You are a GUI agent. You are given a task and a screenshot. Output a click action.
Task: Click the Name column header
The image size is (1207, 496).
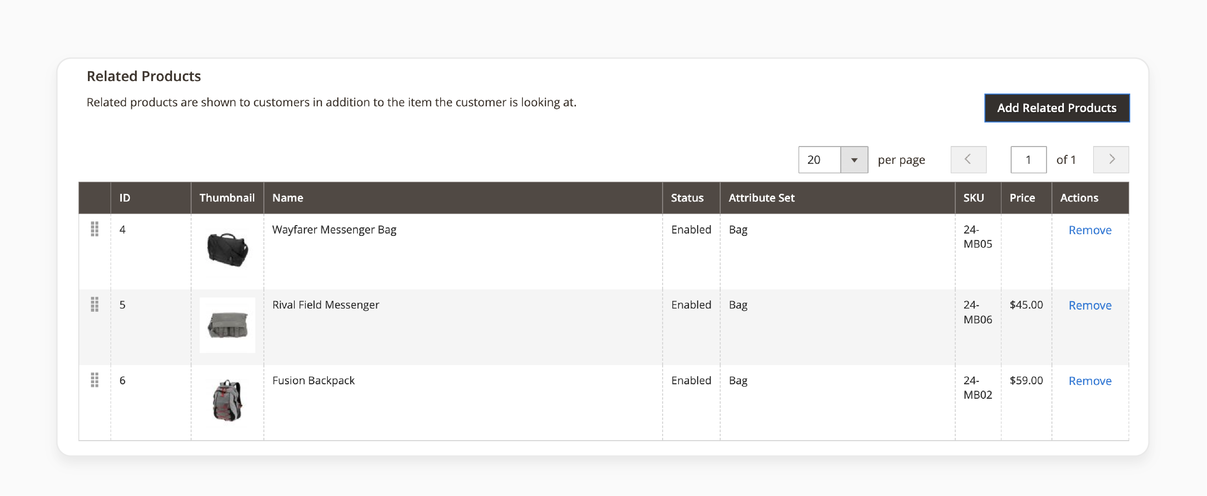(x=463, y=198)
